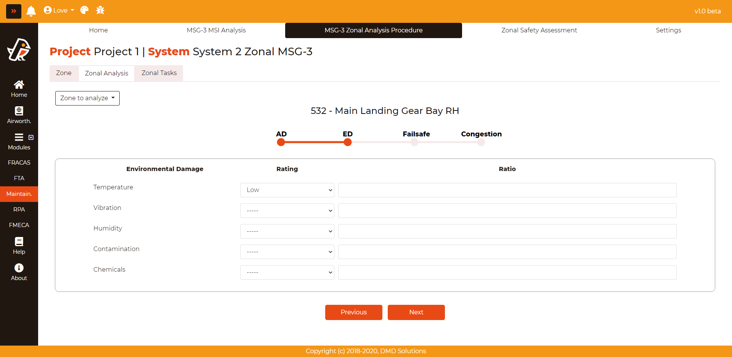Click the Next button
Viewport: 732px width, 357px height.
(416, 312)
